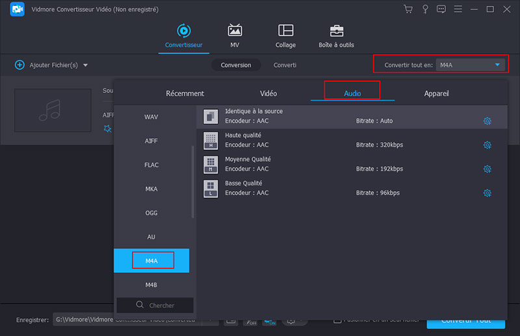This screenshot has width=520, height=336.
Task: Click the Chercher search field
Action: [x=155, y=305]
